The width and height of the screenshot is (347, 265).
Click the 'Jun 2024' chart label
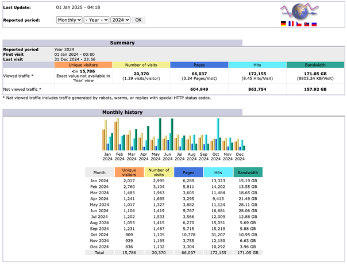pos(168,156)
